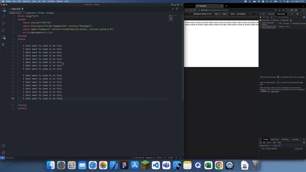Toggle Enable advanced paint instrumentation checkbox
This screenshot has width=306, height=172.
(261, 27)
